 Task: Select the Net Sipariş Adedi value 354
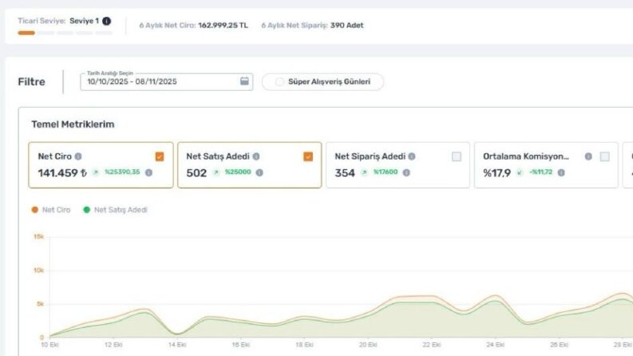tap(345, 172)
